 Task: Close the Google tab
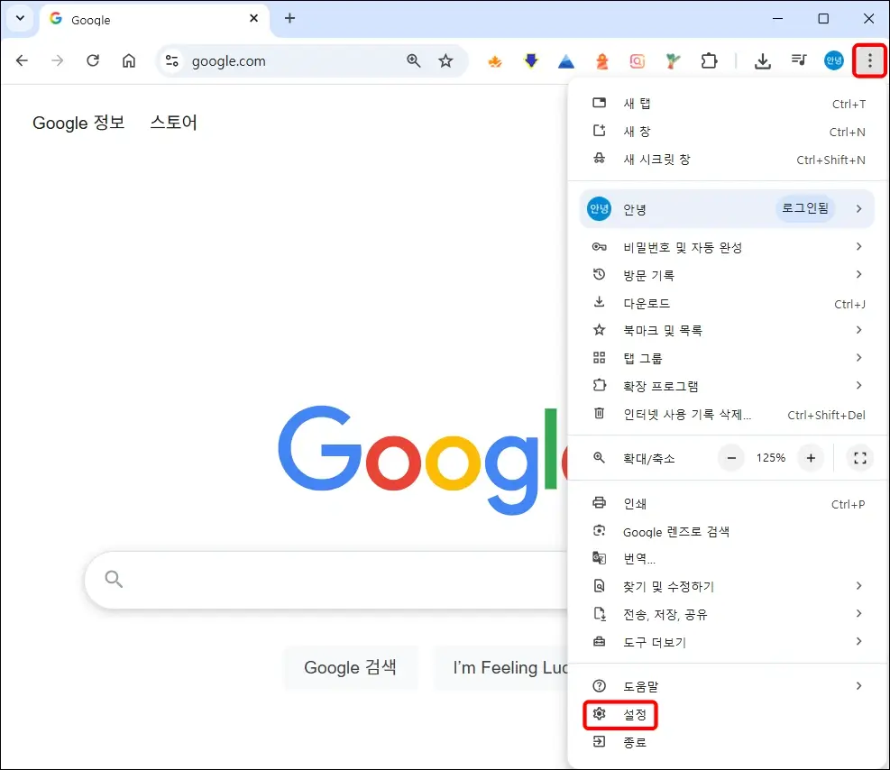[253, 18]
